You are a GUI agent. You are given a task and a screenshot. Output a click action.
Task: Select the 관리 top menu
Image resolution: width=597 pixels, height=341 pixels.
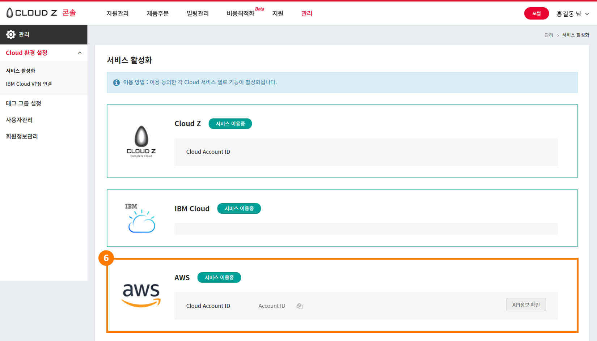(x=306, y=13)
